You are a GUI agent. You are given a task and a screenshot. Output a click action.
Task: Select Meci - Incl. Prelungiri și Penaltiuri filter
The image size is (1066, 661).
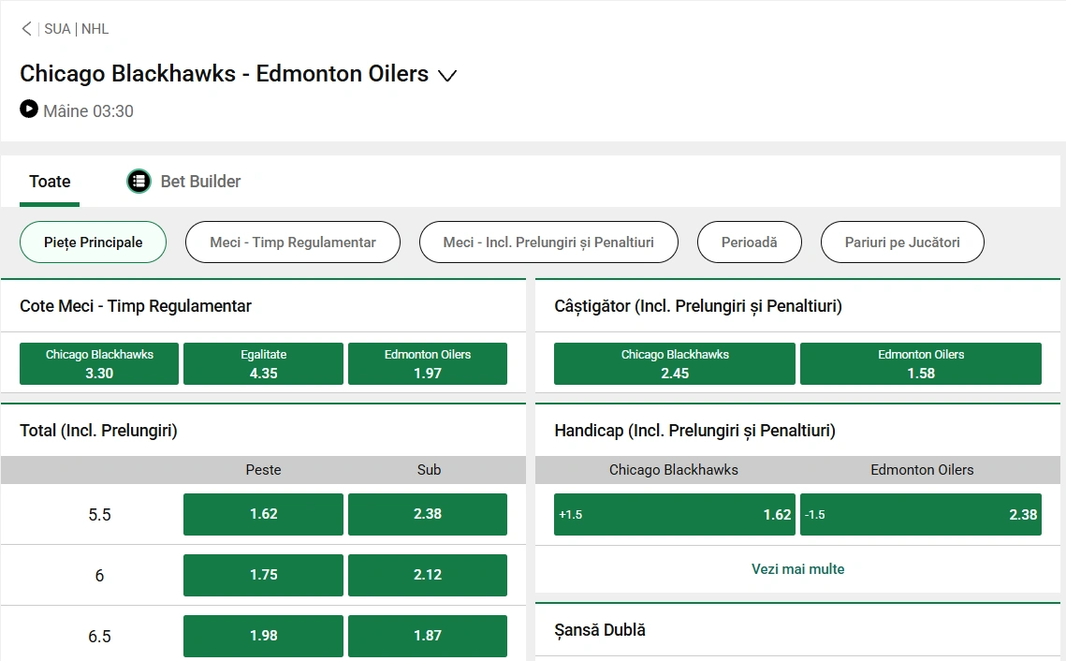(x=548, y=242)
